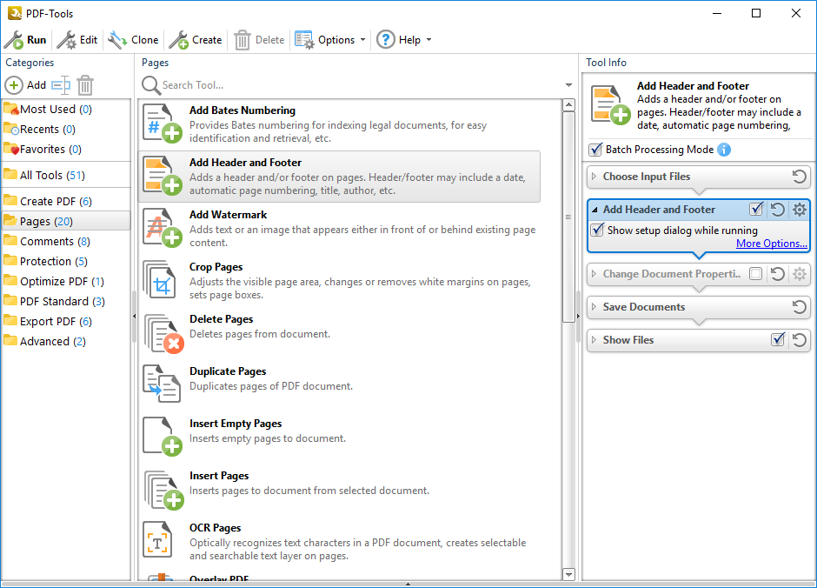817x588 pixels.
Task: Click the Run tool icon in toolbar
Action: tap(14, 40)
